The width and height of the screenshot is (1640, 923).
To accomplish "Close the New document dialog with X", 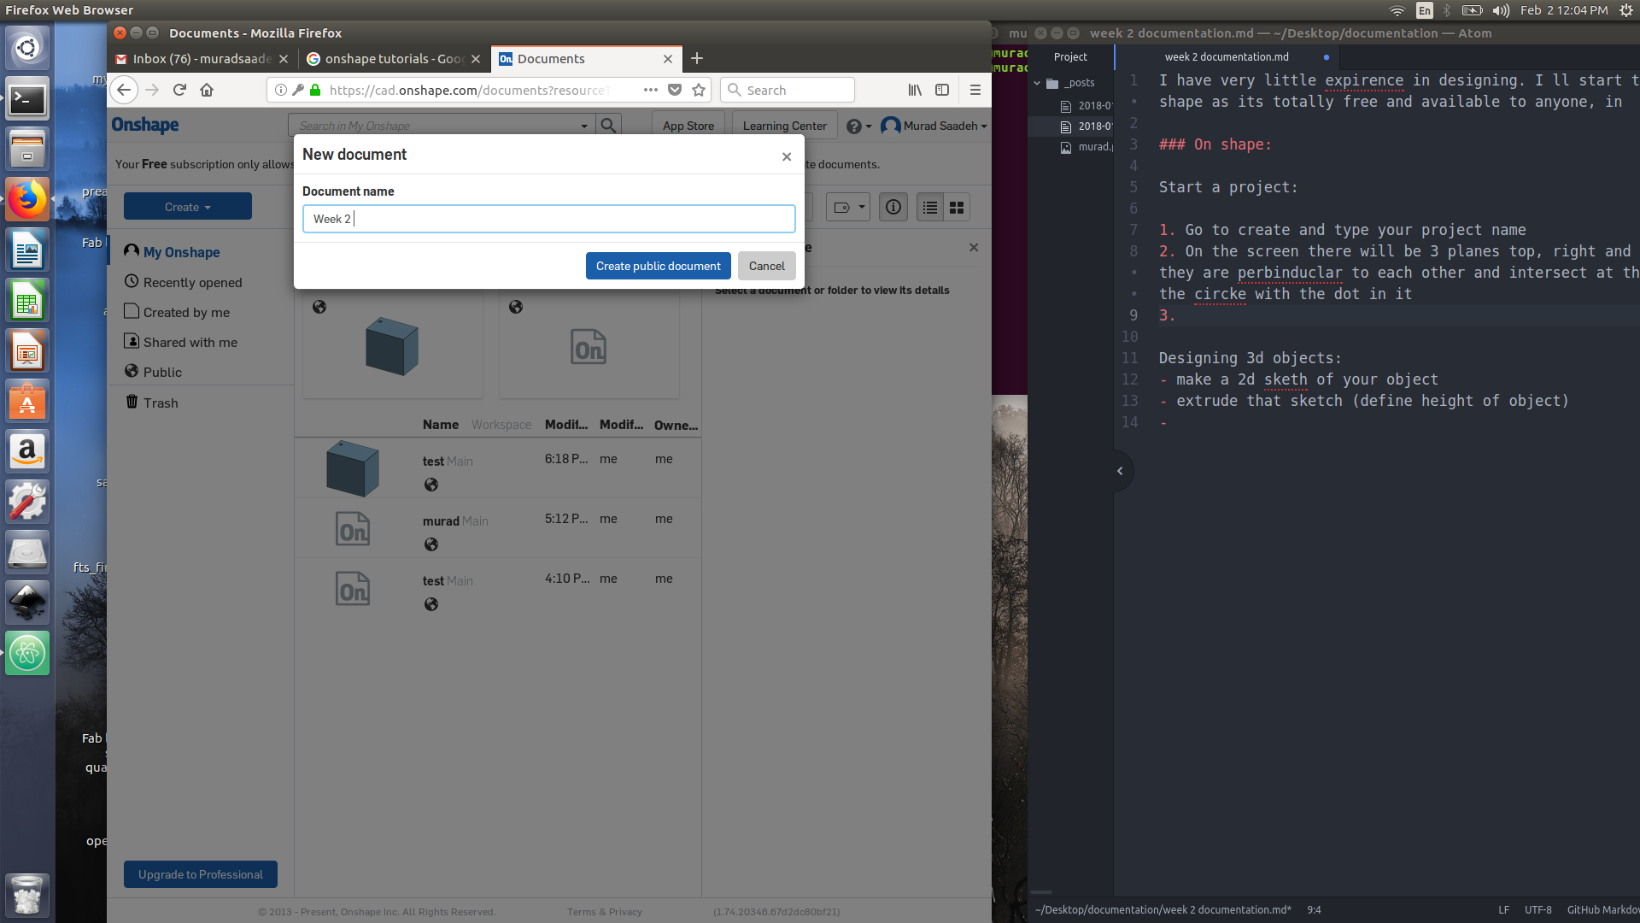I will click(x=787, y=156).
